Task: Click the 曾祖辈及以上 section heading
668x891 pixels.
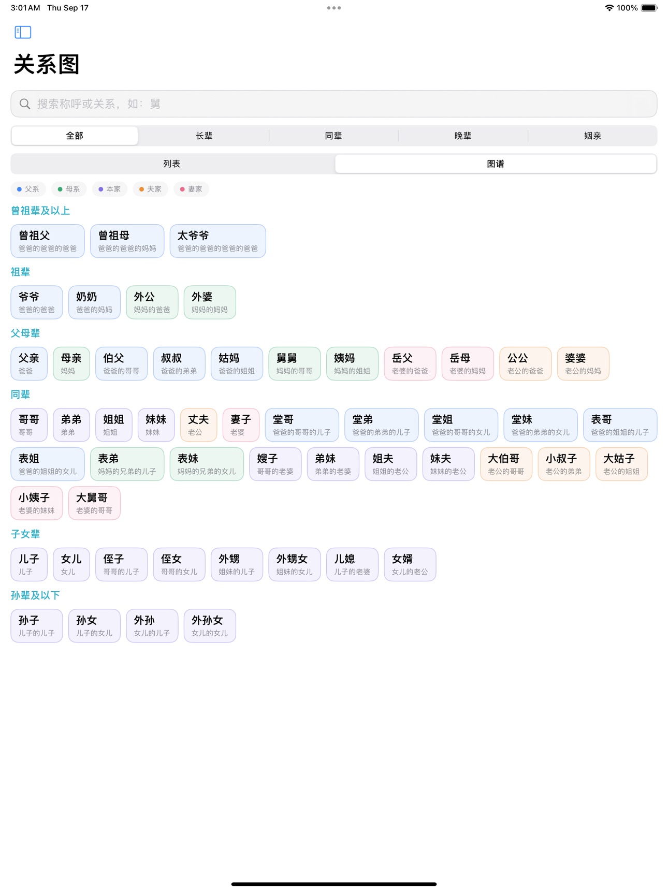Action: pos(40,211)
